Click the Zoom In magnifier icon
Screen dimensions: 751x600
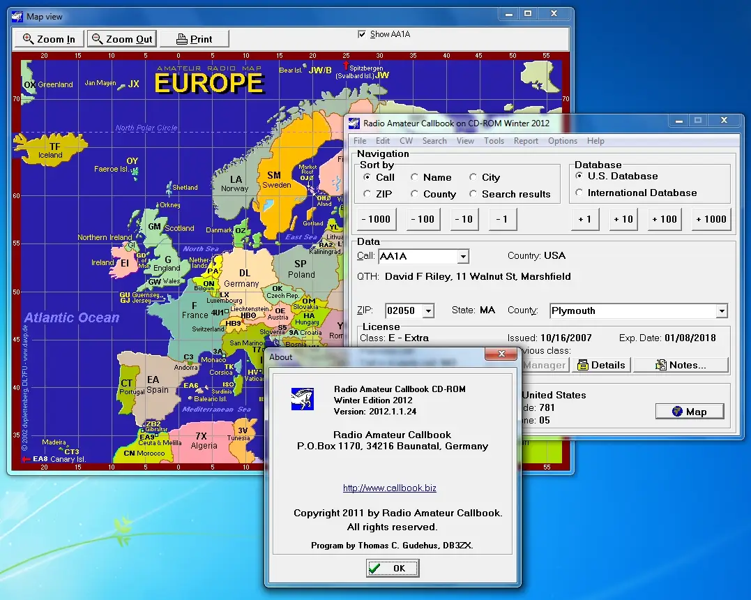click(x=29, y=39)
